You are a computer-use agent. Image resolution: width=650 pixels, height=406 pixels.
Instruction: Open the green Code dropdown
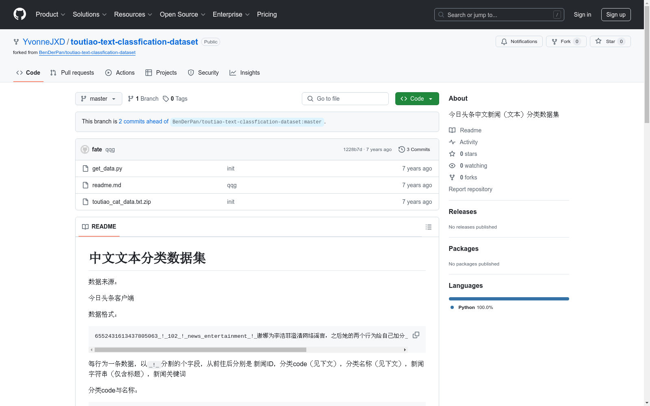(417, 99)
